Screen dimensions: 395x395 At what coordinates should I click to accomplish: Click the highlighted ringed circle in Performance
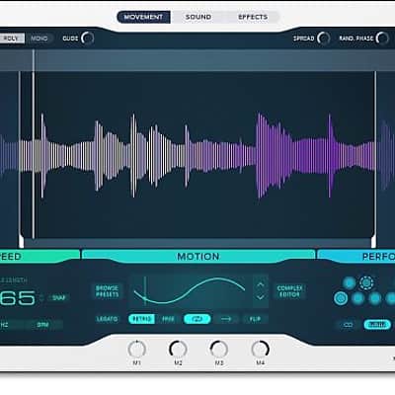pyautogui.click(x=341, y=298)
